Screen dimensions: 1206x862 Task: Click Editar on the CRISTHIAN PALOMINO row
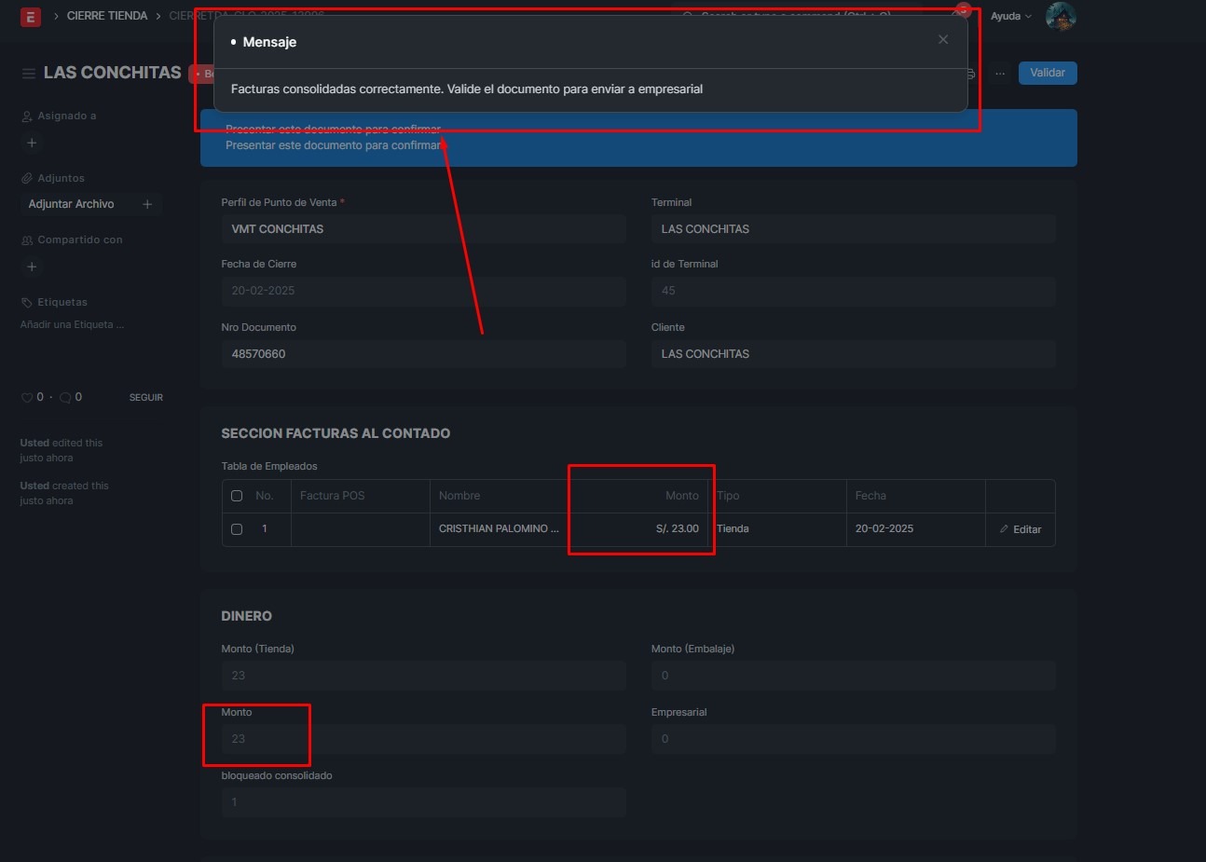pyautogui.click(x=1021, y=529)
